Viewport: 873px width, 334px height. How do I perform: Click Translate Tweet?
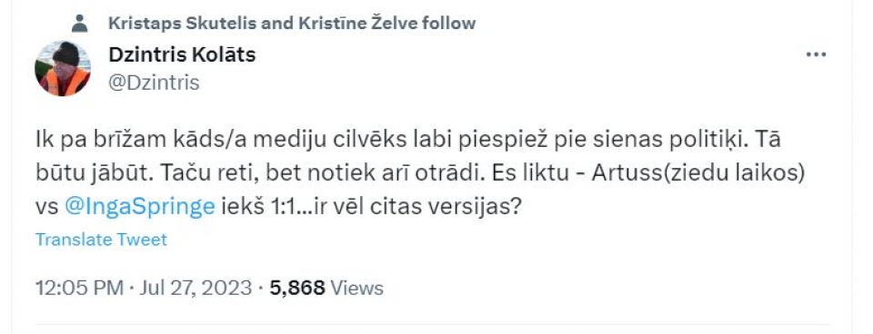(101, 240)
